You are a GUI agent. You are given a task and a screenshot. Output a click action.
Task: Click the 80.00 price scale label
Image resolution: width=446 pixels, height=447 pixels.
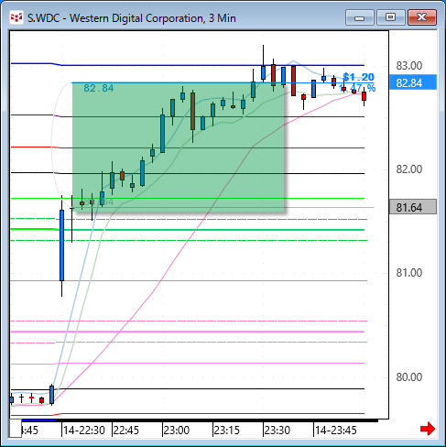coord(409,377)
